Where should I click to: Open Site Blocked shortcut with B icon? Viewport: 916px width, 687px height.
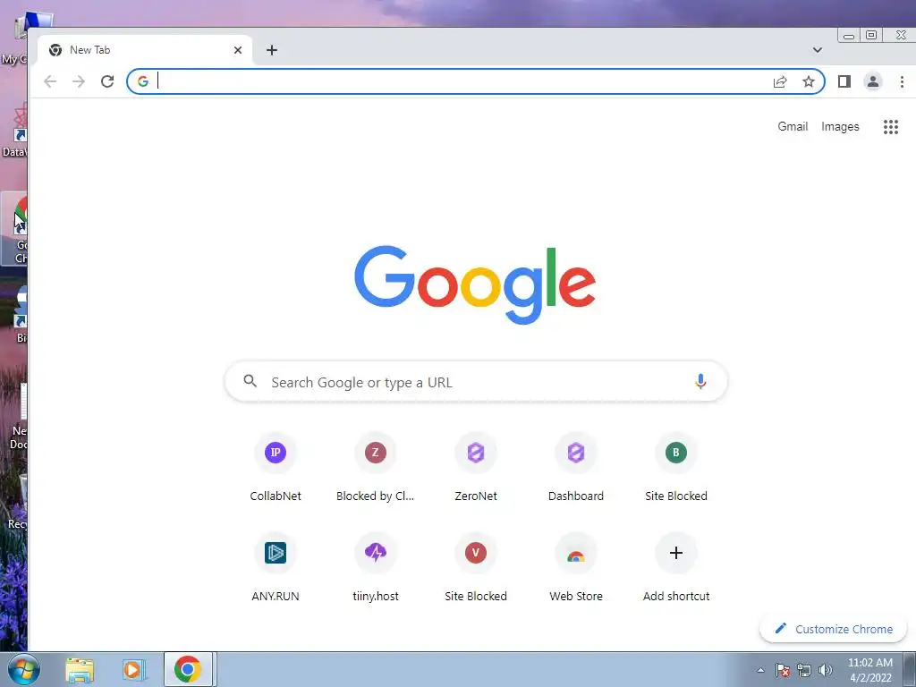pos(676,467)
